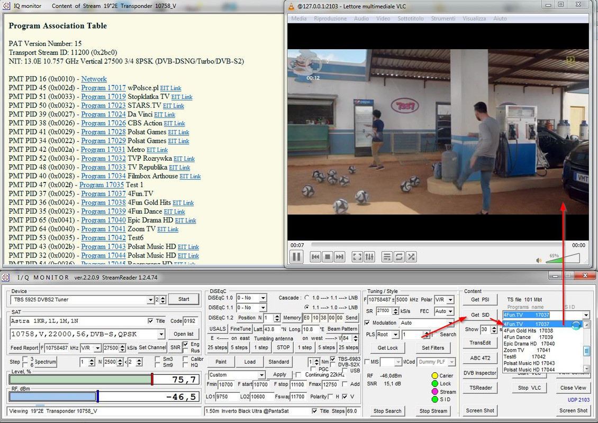The image size is (598, 423).
Task: Click Get PSI button
Action: click(x=480, y=299)
